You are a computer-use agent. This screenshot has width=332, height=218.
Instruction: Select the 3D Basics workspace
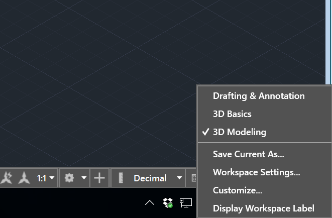coord(265,114)
